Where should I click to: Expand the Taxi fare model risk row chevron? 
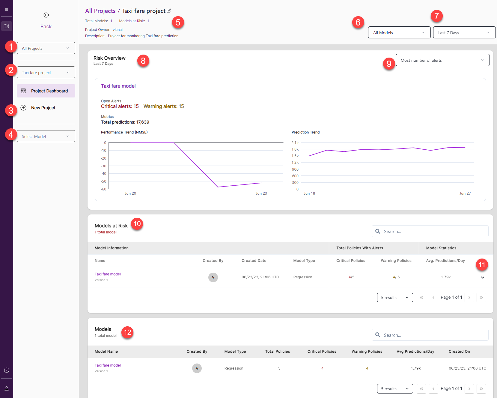pos(483,277)
